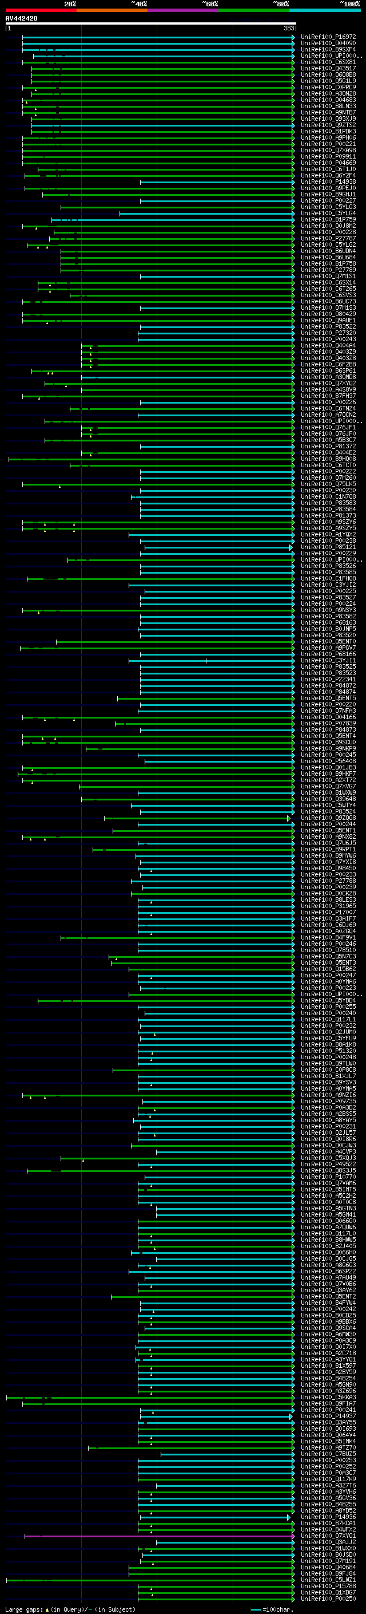Select hit label UniRef100_P04669
The width and height of the screenshot is (366, 1614).
pos(328,163)
